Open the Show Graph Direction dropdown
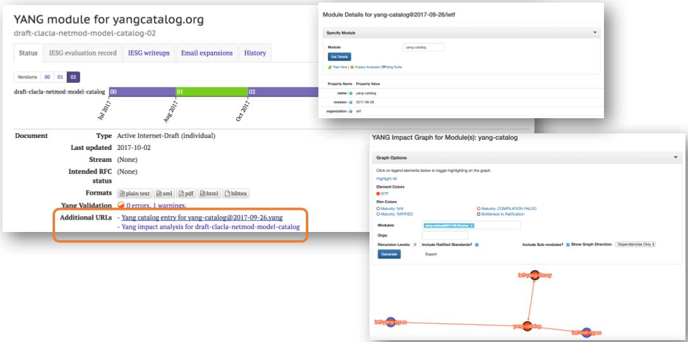Screen dimensions: 688x342 pyautogui.click(x=636, y=244)
